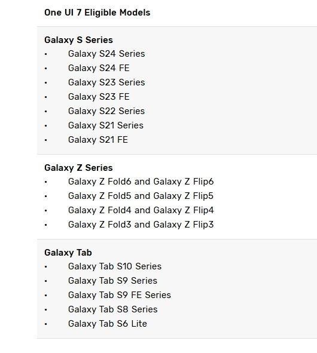Select Galaxy Z Fold5 and Flip5 entry
317x353 pixels.
click(x=141, y=196)
